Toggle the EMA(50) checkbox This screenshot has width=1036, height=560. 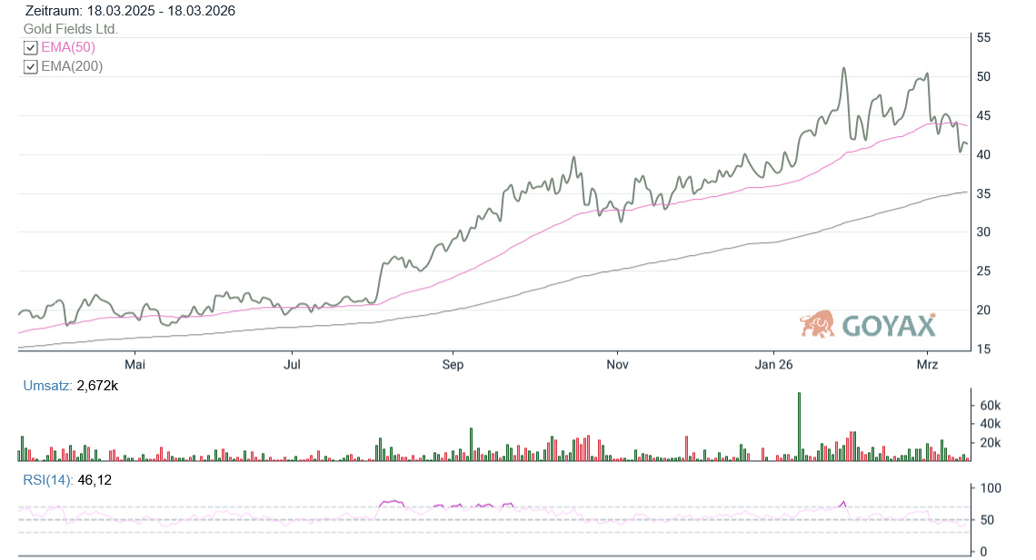tap(30, 47)
